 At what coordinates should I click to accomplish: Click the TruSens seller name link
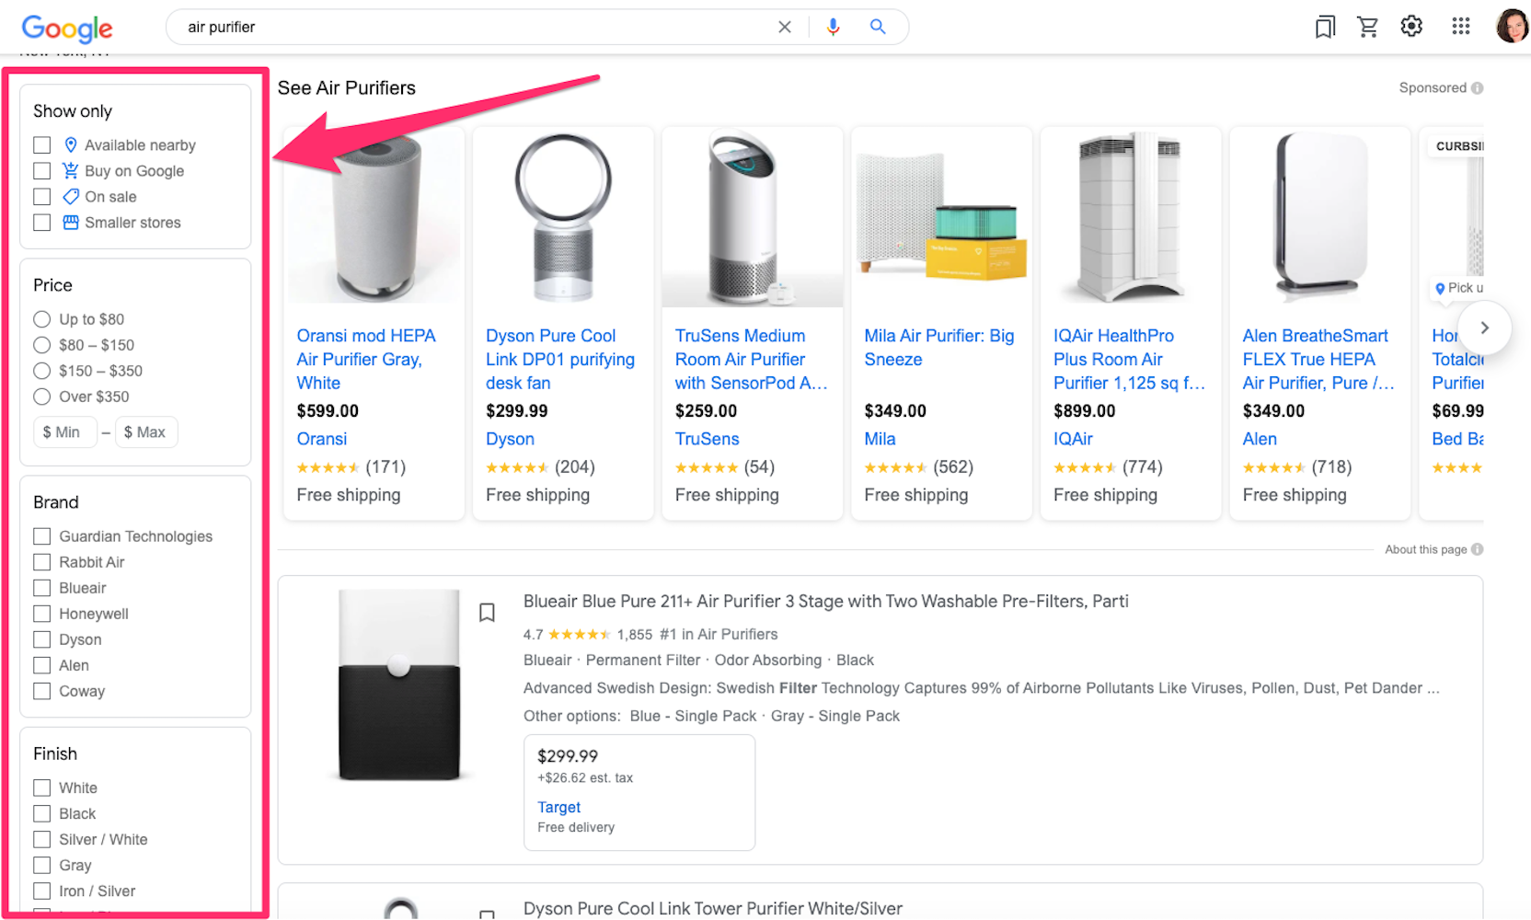pos(707,439)
